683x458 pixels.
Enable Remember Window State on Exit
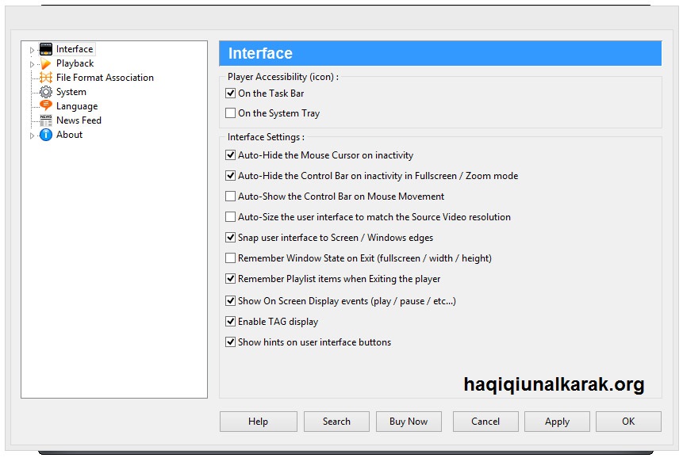[230, 258]
